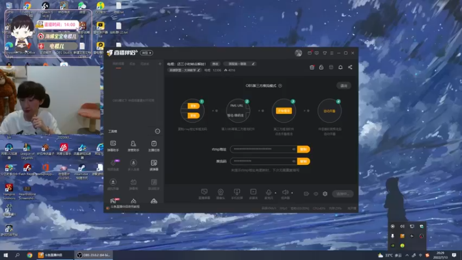
Task: Click the skin/shirt icon in title bar
Action: pyautogui.click(x=325, y=53)
